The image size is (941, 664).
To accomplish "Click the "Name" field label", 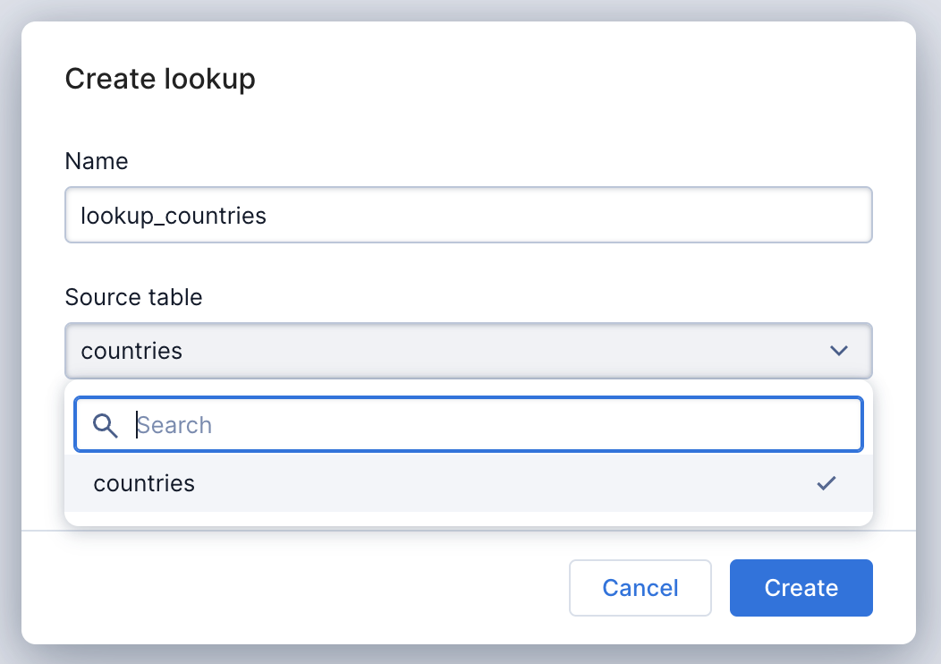I will point(96,161).
